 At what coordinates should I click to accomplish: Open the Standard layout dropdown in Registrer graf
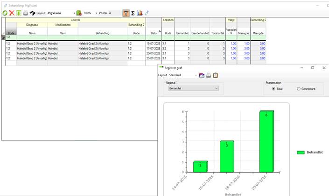coord(196,75)
